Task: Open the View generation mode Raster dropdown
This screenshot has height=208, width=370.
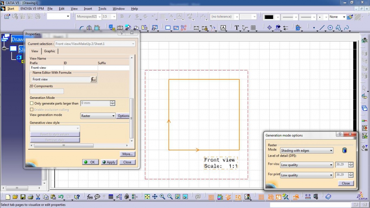Action: coord(98,116)
